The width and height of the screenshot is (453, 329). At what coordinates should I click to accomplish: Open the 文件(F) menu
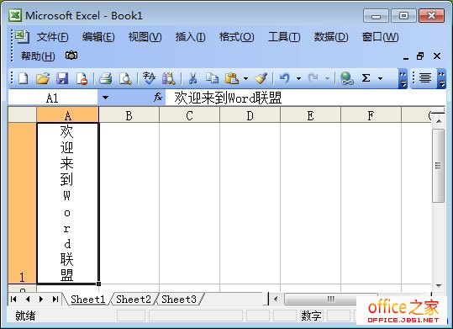click(x=52, y=37)
